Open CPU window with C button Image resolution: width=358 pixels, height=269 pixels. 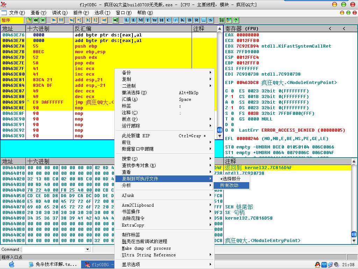[x=169, y=20]
